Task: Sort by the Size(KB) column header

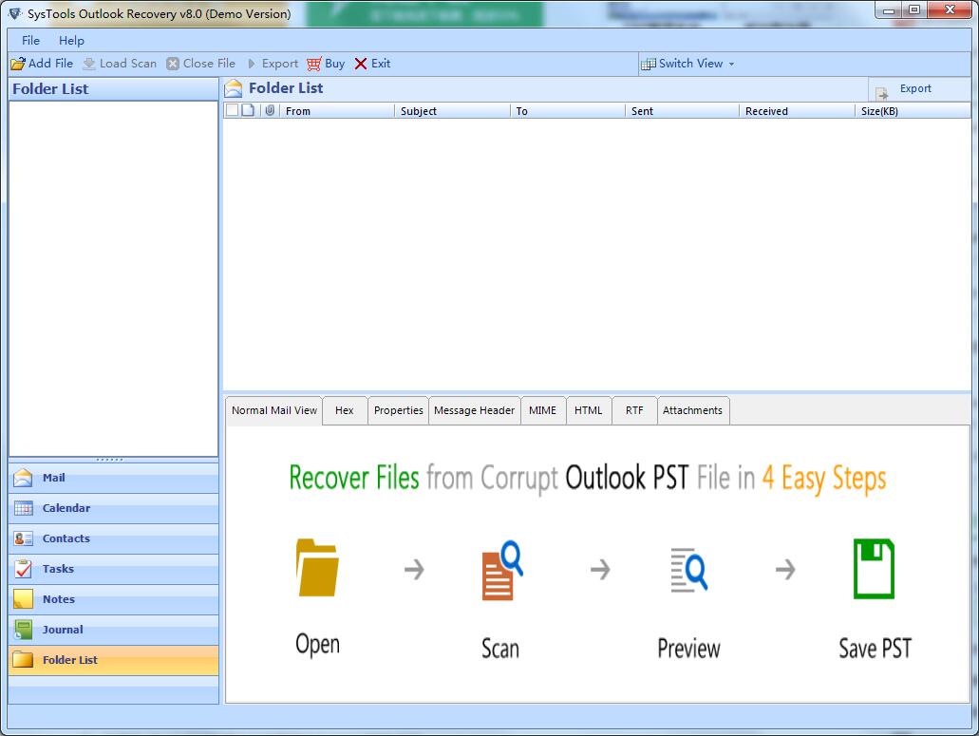Action: [913, 111]
